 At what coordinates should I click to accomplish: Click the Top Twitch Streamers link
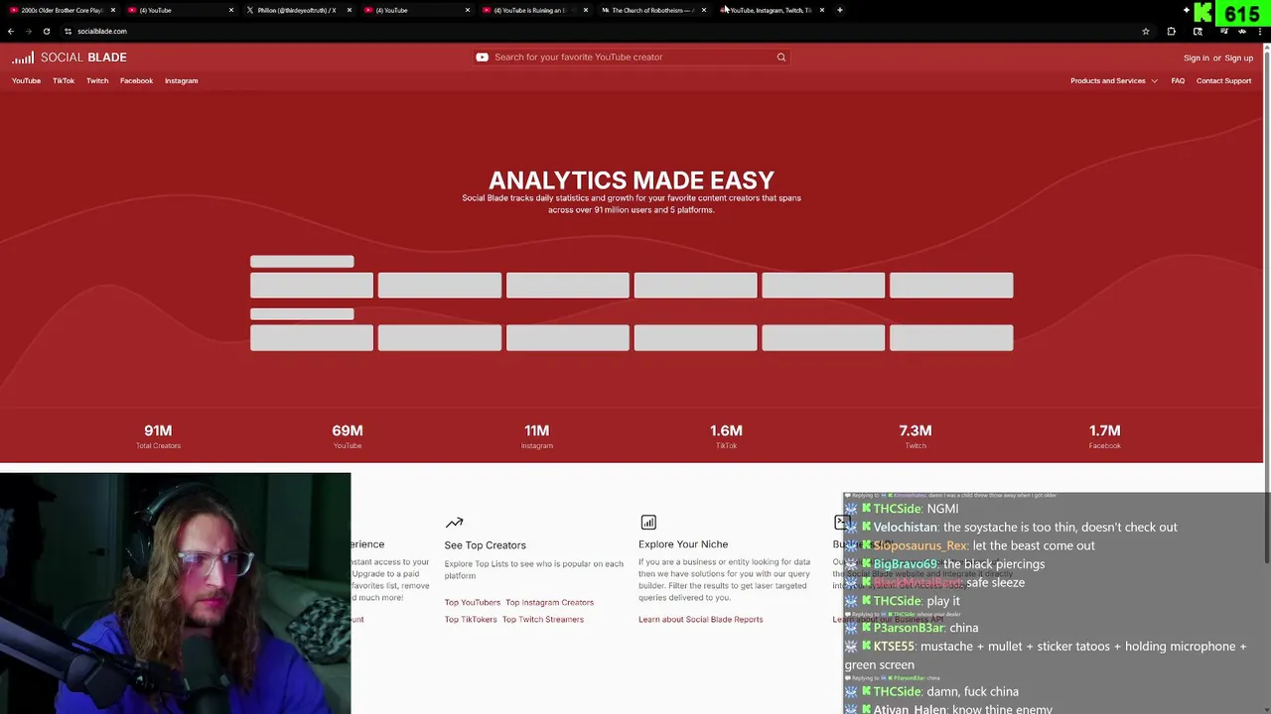coord(543,620)
